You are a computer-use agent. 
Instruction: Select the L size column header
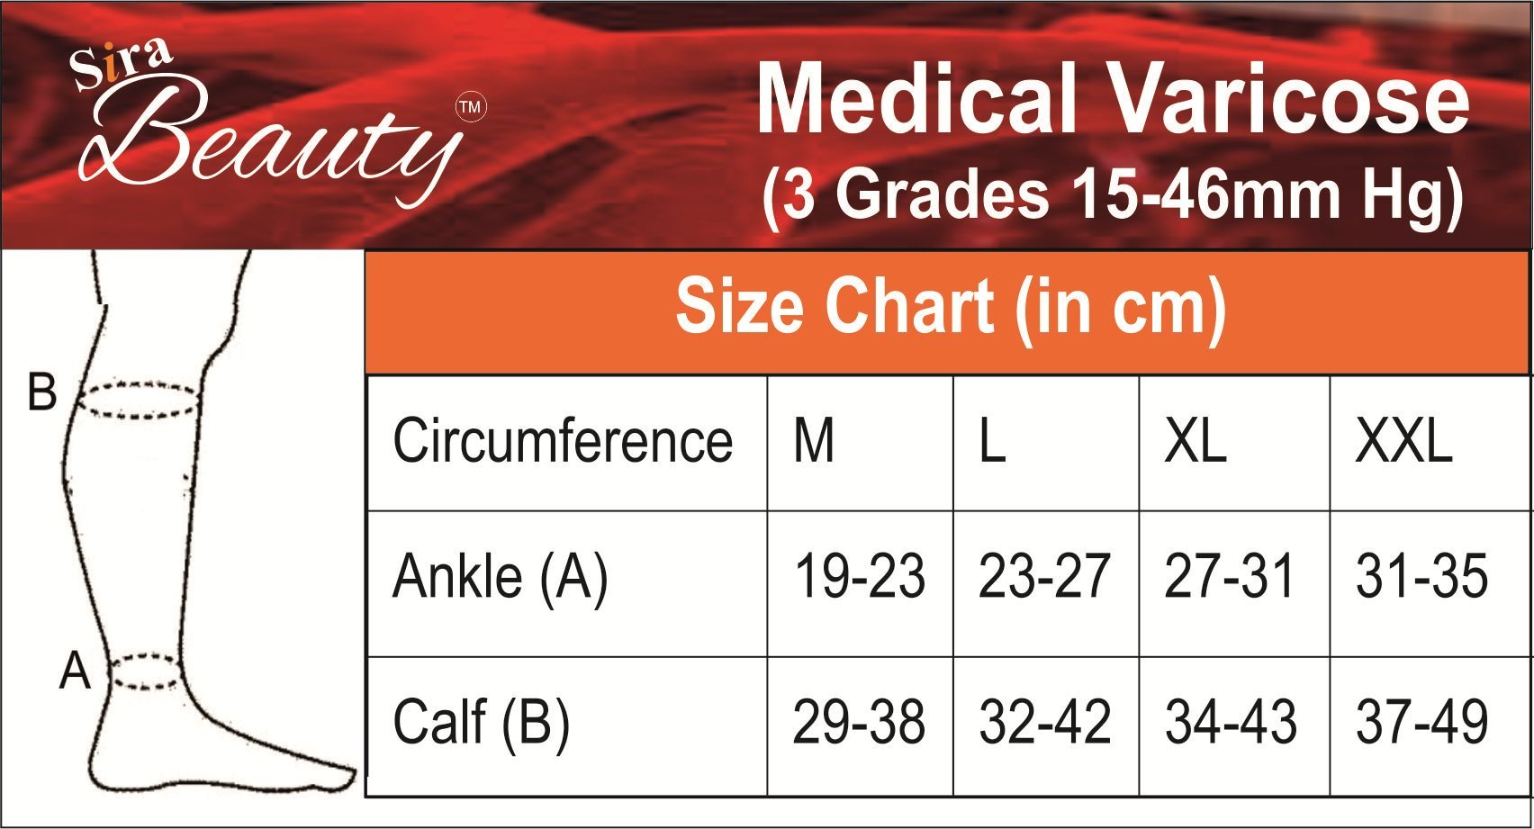click(x=1046, y=442)
